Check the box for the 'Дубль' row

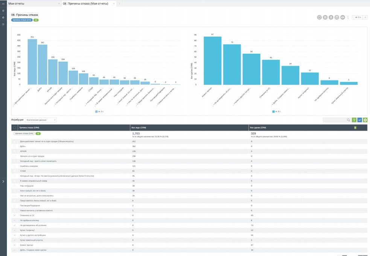click(15, 146)
